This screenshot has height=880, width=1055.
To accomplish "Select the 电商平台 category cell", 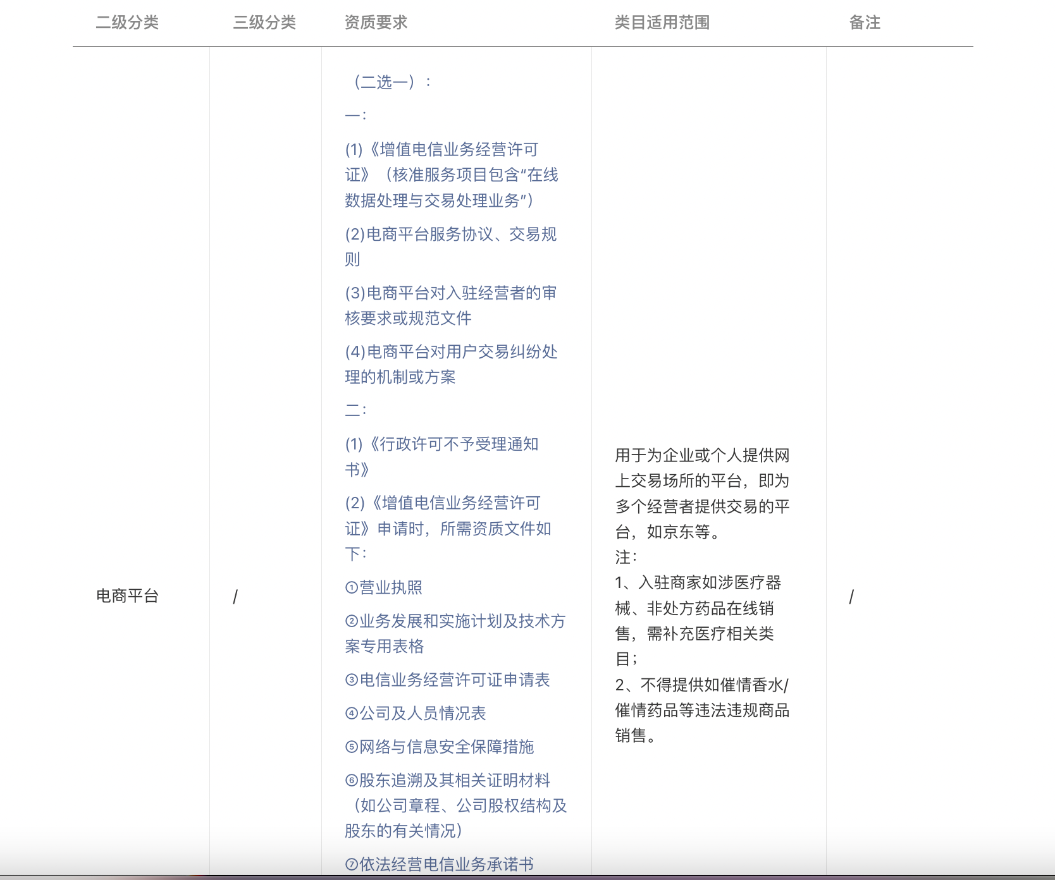I will (127, 596).
